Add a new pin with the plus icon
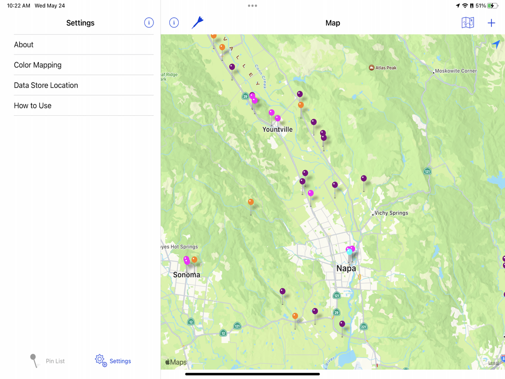Image resolution: width=505 pixels, height=379 pixels. 491,23
